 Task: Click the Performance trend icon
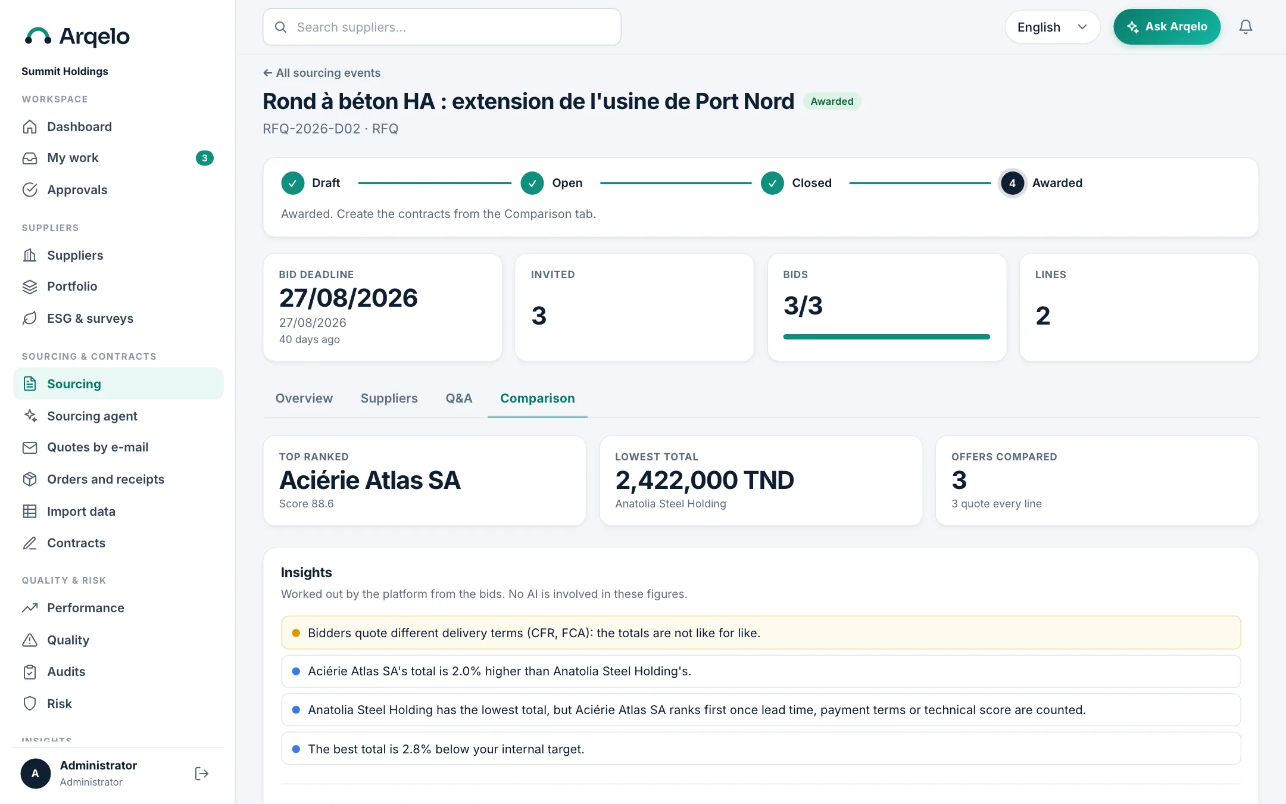tap(30, 608)
